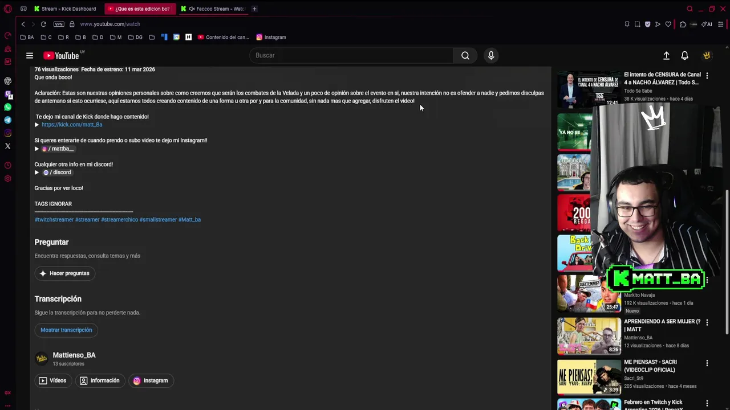Open X (Twitter) in the Opera sidebar
The image size is (730, 410).
(8, 146)
